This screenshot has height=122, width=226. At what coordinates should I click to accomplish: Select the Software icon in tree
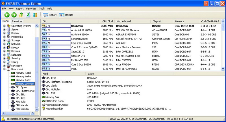pyautogui.click(x=9, y=55)
